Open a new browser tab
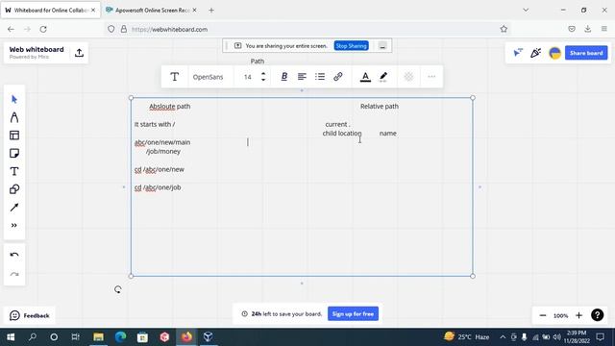Screen dimensions: 615x346 211,11
